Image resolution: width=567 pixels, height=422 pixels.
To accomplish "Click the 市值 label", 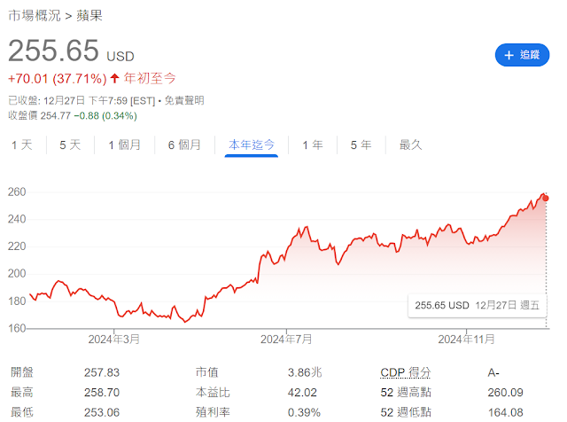I will (x=206, y=372).
